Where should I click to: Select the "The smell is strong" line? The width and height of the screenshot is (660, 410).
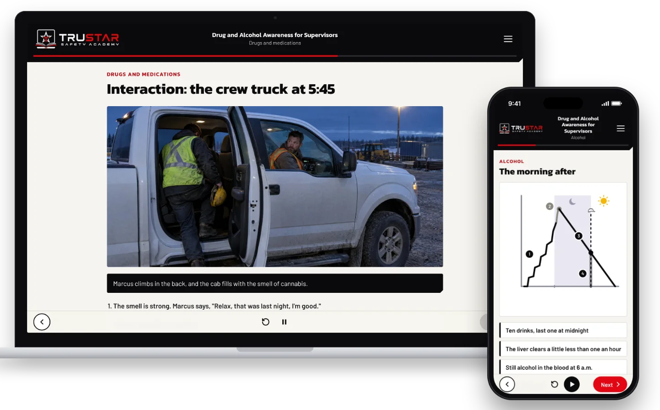(x=214, y=306)
